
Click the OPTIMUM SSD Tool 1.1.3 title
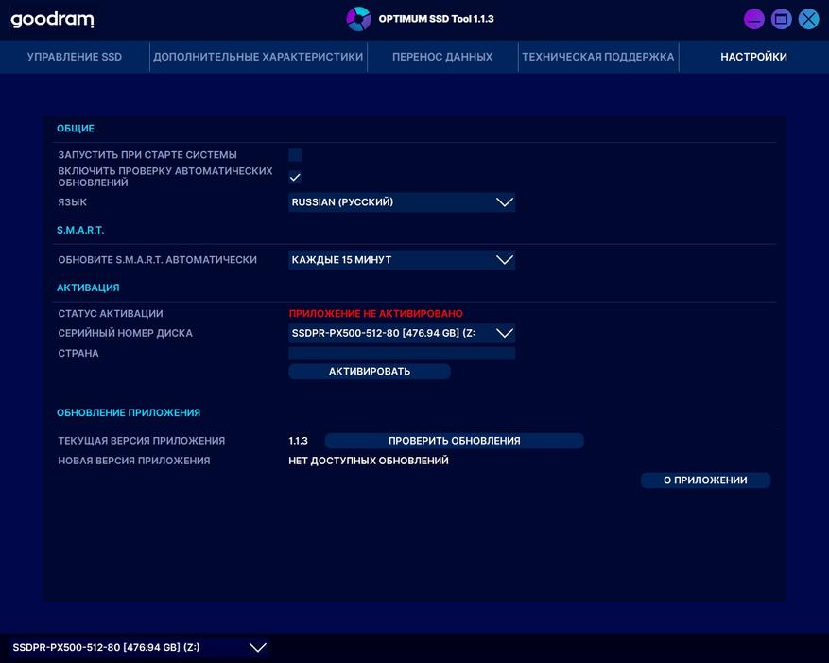[x=436, y=19]
